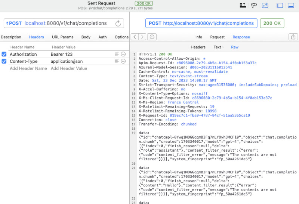Click the share response icon
This screenshot has height=204, width=299.
point(293,37)
